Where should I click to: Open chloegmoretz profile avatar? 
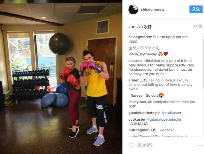click(x=133, y=9)
